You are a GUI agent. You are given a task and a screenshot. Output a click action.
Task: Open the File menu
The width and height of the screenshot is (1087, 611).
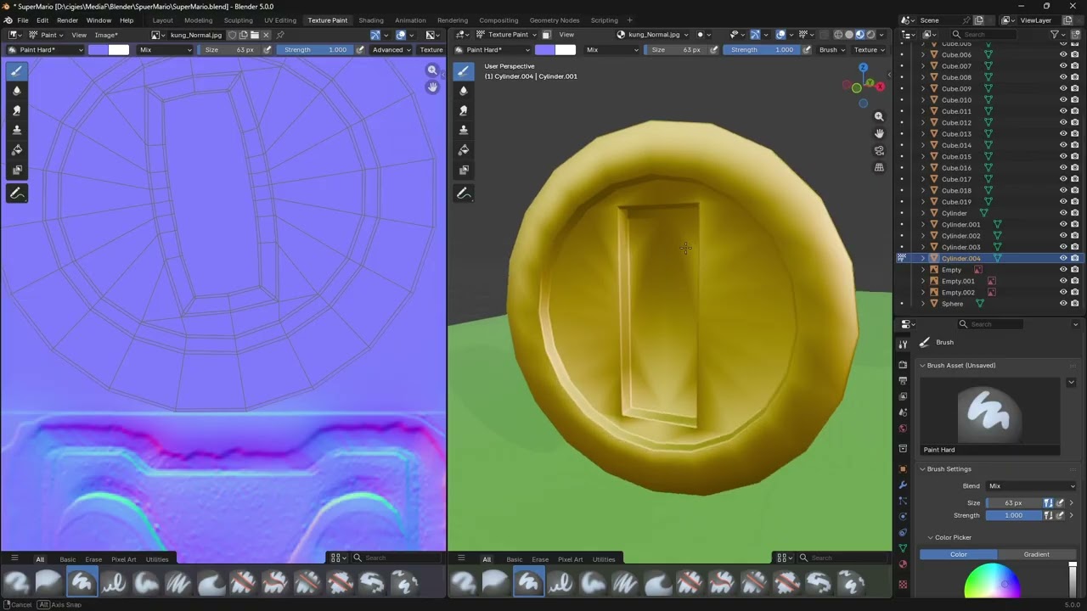click(23, 20)
